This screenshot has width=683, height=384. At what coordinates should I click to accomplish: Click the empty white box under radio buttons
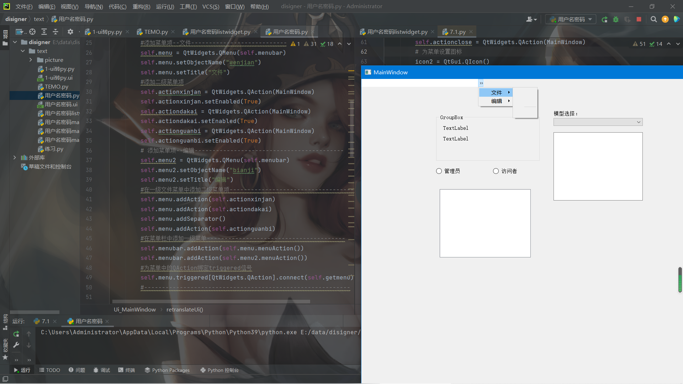pyautogui.click(x=485, y=223)
